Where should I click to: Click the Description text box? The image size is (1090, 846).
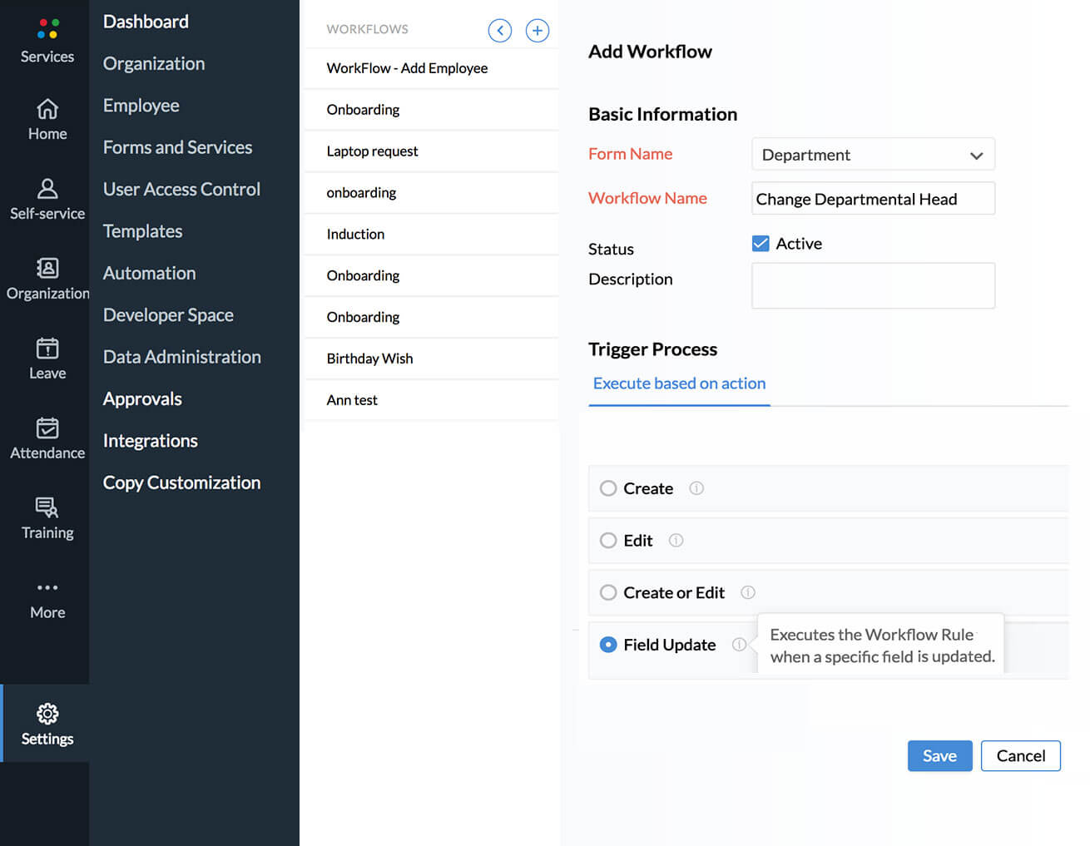click(873, 285)
